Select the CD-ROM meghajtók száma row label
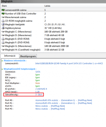The image size is (106, 127). (x=19, y=21)
